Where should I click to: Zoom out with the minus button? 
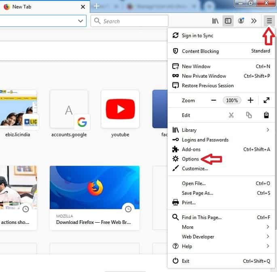pyautogui.click(x=214, y=100)
